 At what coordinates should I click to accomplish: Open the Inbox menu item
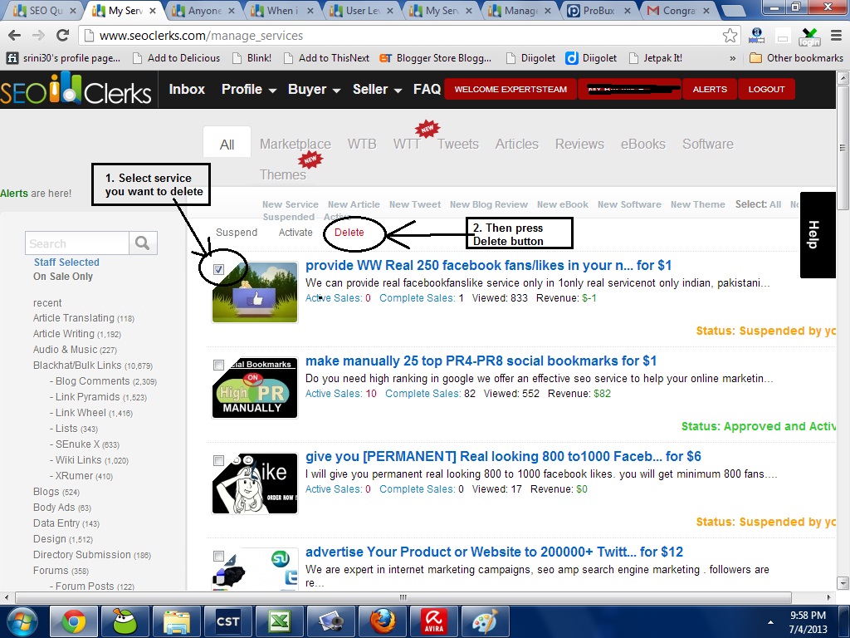[x=187, y=89]
